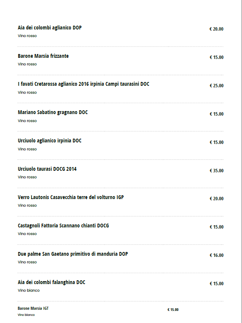Click Castagnoli Fattoria Scannano chianti DOCG

(63, 226)
